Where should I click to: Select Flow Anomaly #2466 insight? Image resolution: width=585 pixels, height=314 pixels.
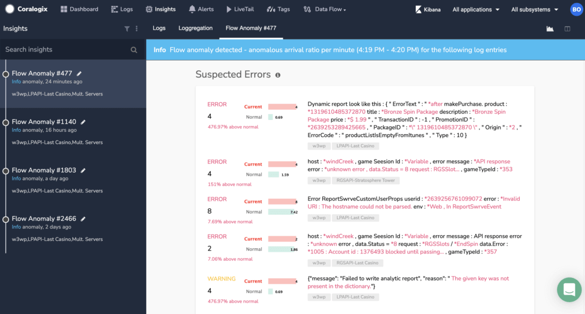click(73, 229)
